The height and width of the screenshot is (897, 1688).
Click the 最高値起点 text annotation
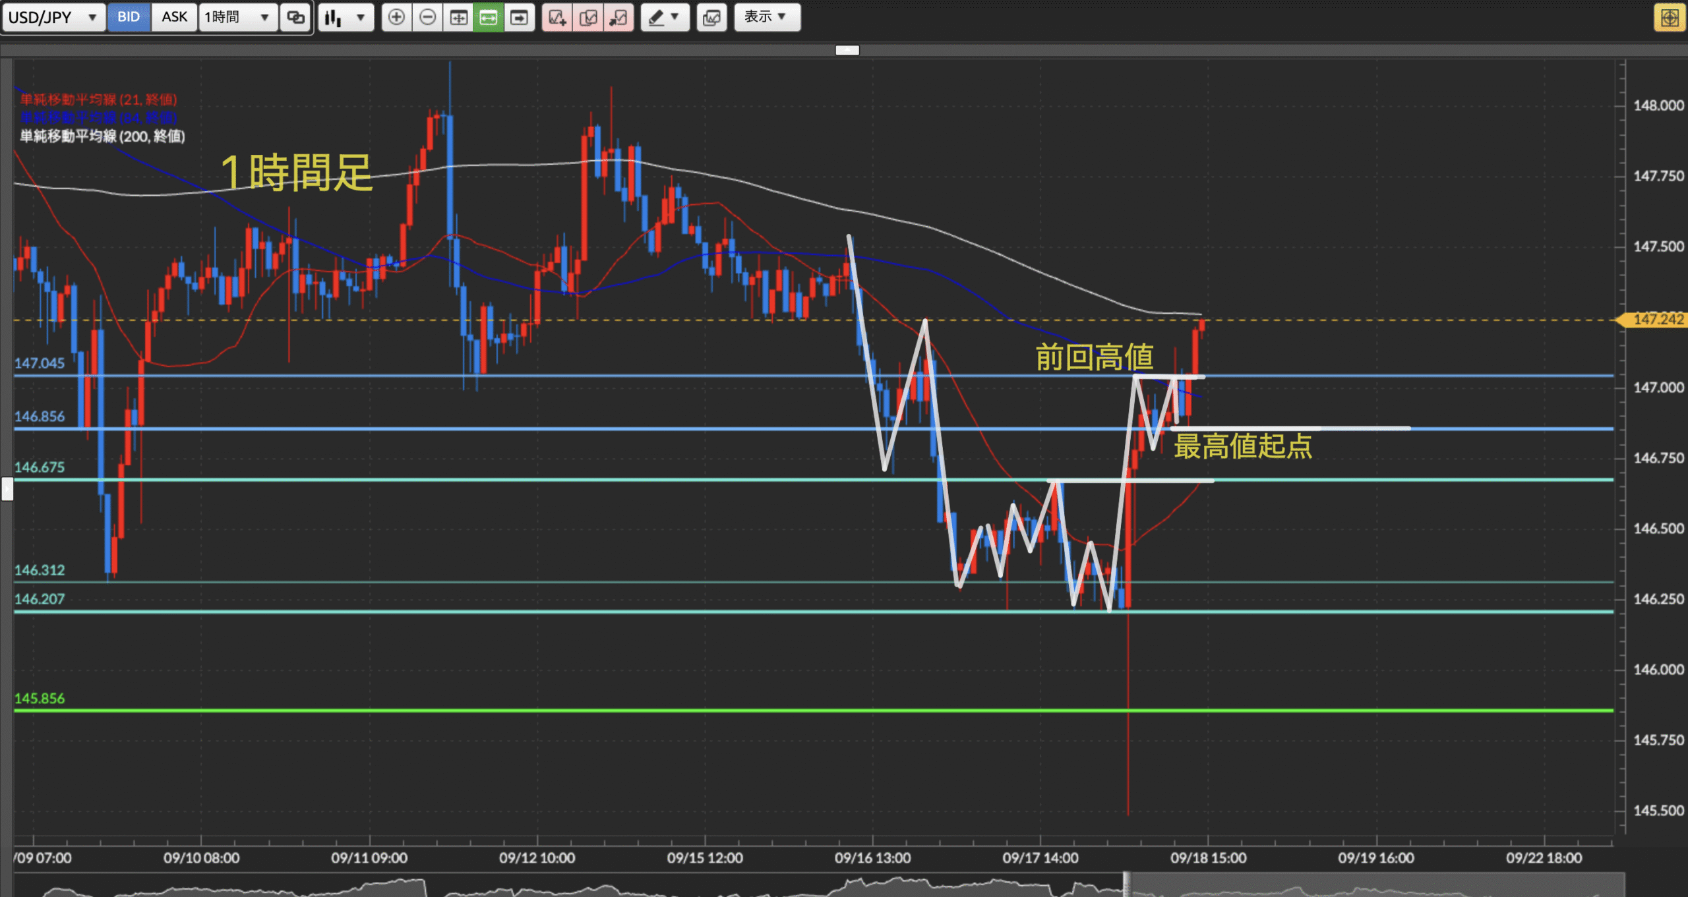(x=1243, y=446)
